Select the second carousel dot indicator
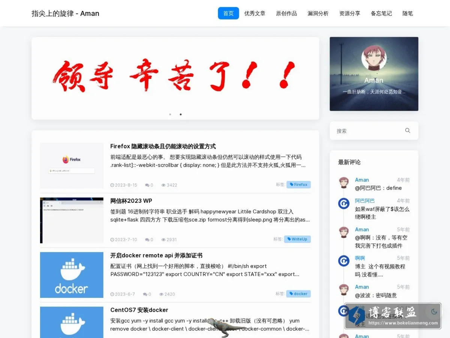The image size is (450, 338). [181, 114]
